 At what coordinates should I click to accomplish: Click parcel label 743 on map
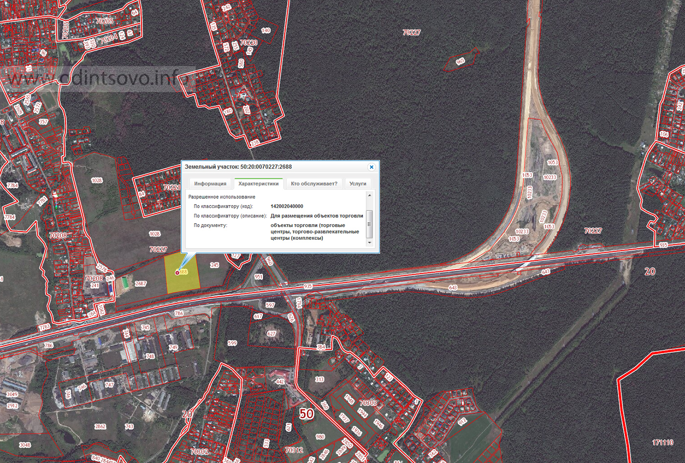[x=129, y=426]
